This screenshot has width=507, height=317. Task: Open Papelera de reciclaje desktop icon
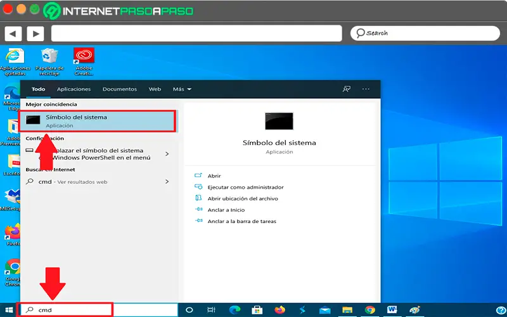49,61
